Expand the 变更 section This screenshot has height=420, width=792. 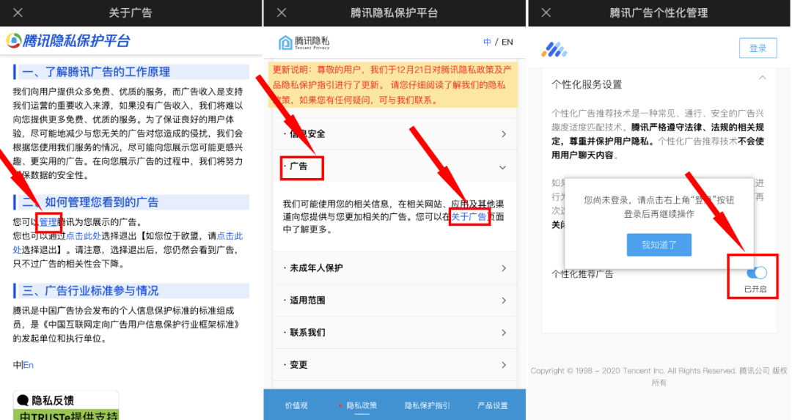point(395,365)
